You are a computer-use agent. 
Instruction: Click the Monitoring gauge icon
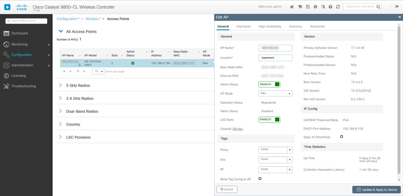pos(6,44)
